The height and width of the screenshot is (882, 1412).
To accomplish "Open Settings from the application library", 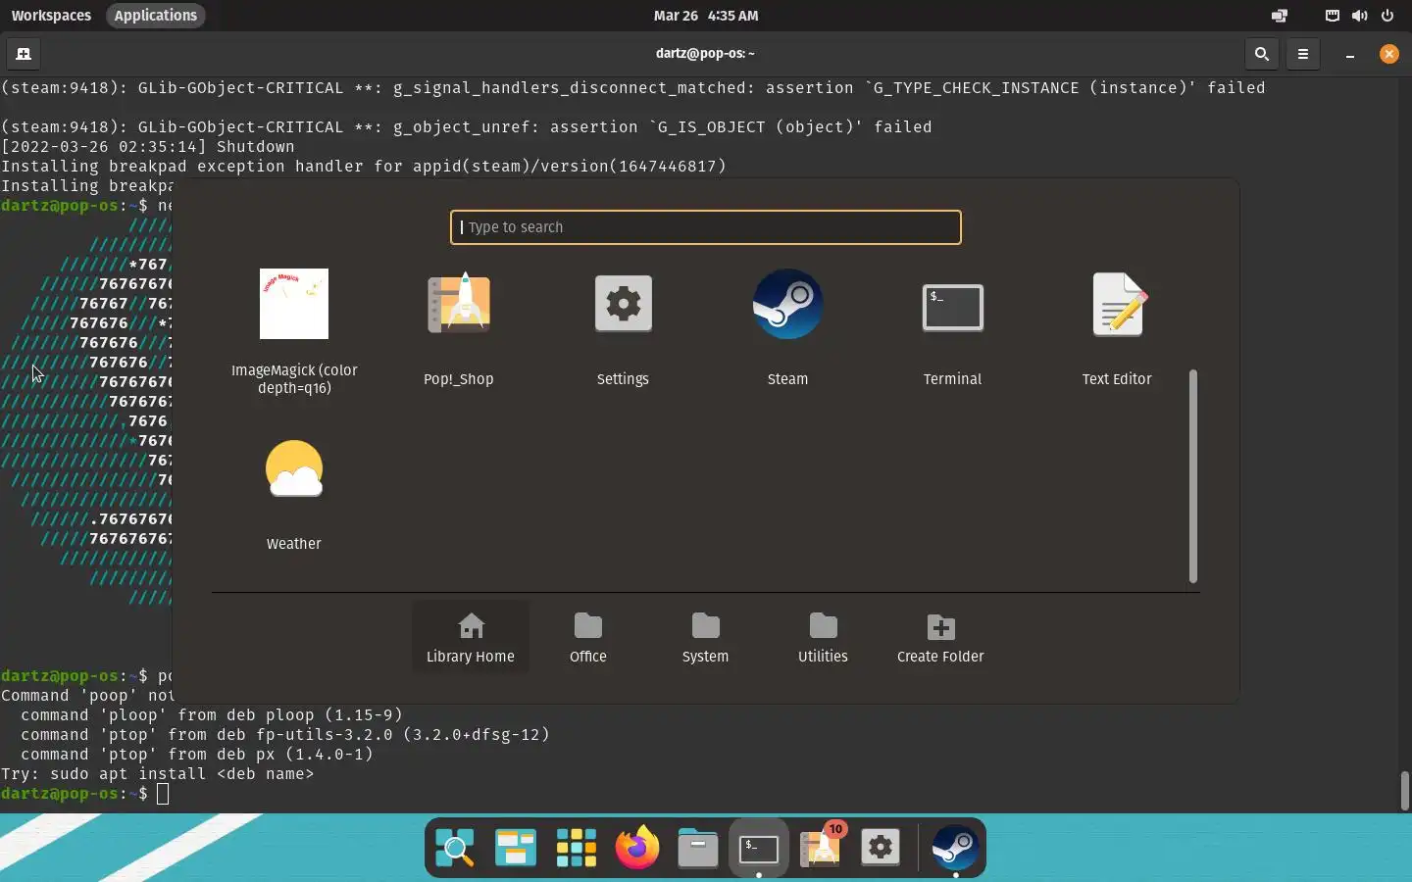I will click(x=624, y=331).
